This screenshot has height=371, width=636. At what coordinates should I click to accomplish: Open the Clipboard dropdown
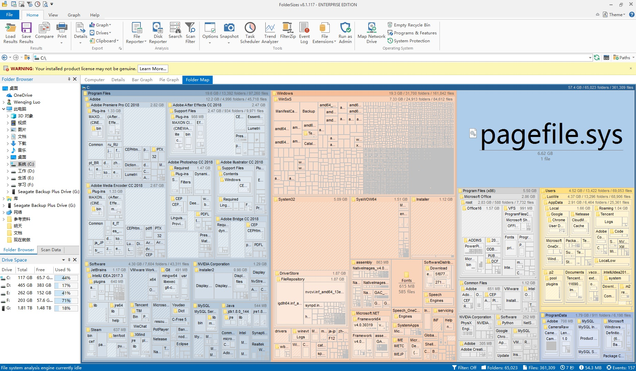coord(104,41)
